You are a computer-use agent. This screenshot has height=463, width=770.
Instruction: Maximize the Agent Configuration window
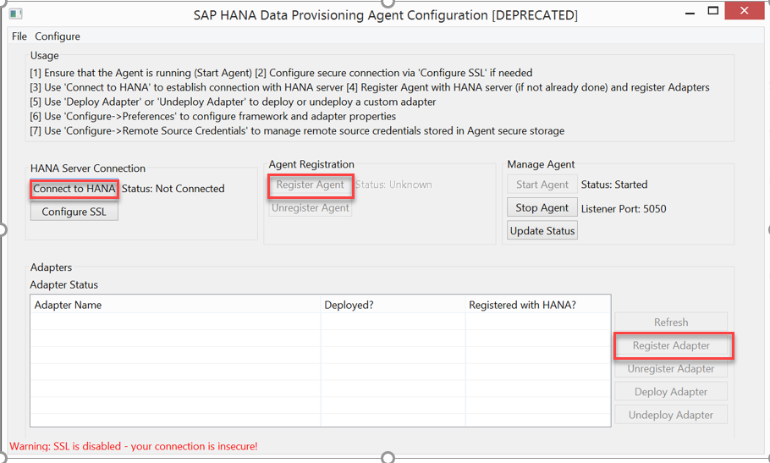click(x=713, y=11)
